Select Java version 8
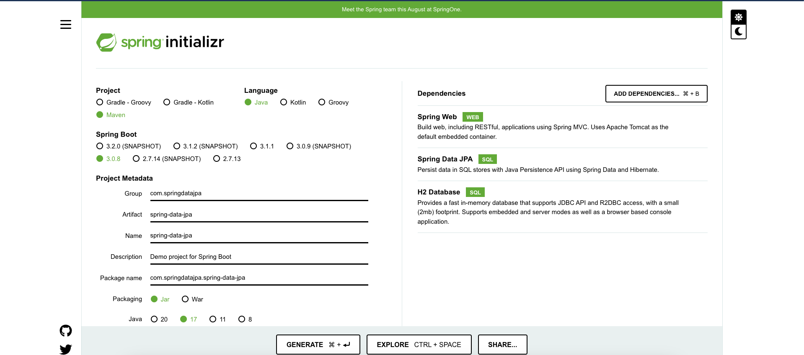Screen dimensions: 804x355 (x=245, y=319)
